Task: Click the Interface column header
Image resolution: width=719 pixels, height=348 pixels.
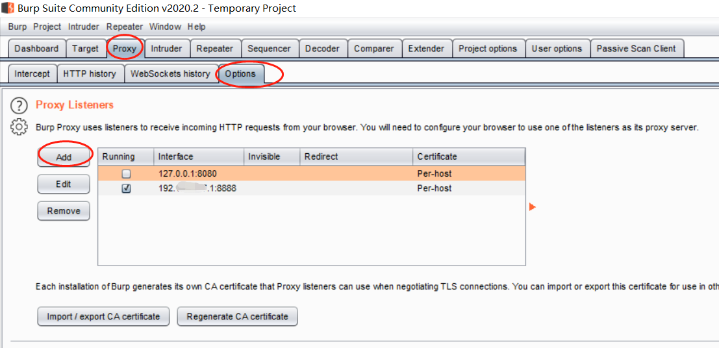Action: point(199,156)
